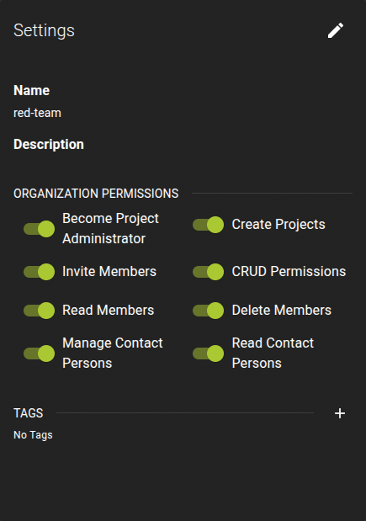Click the No Tags placeholder text
The height and width of the screenshot is (521, 366).
click(x=33, y=435)
